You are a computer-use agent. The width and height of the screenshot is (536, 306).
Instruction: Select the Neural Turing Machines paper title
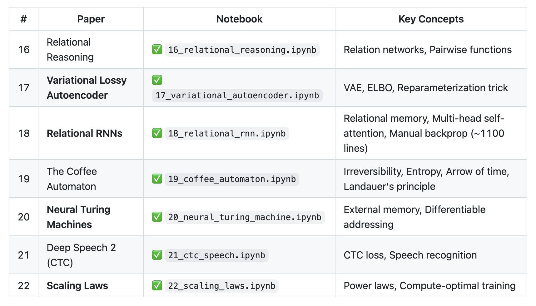pyautogui.click(x=78, y=217)
